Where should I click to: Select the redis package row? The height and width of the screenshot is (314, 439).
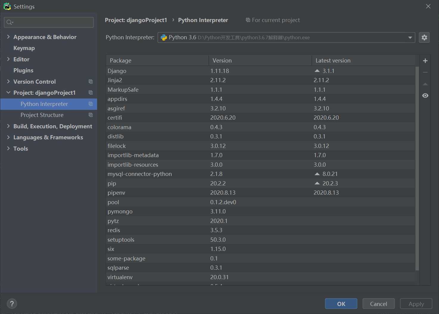tap(260, 230)
